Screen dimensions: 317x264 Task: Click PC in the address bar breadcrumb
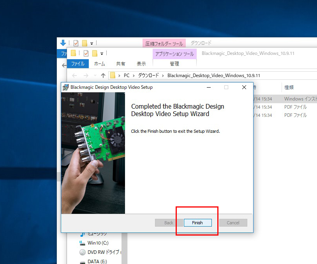coord(127,76)
